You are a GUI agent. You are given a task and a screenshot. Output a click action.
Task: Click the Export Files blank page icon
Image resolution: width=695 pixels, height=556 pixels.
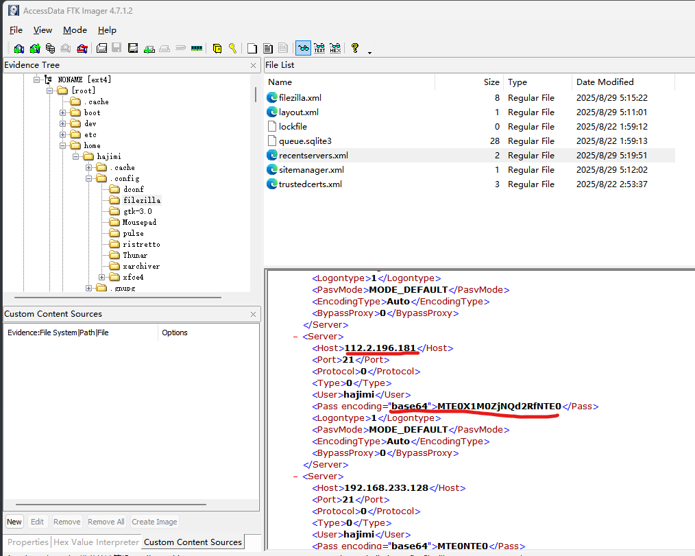click(x=252, y=48)
